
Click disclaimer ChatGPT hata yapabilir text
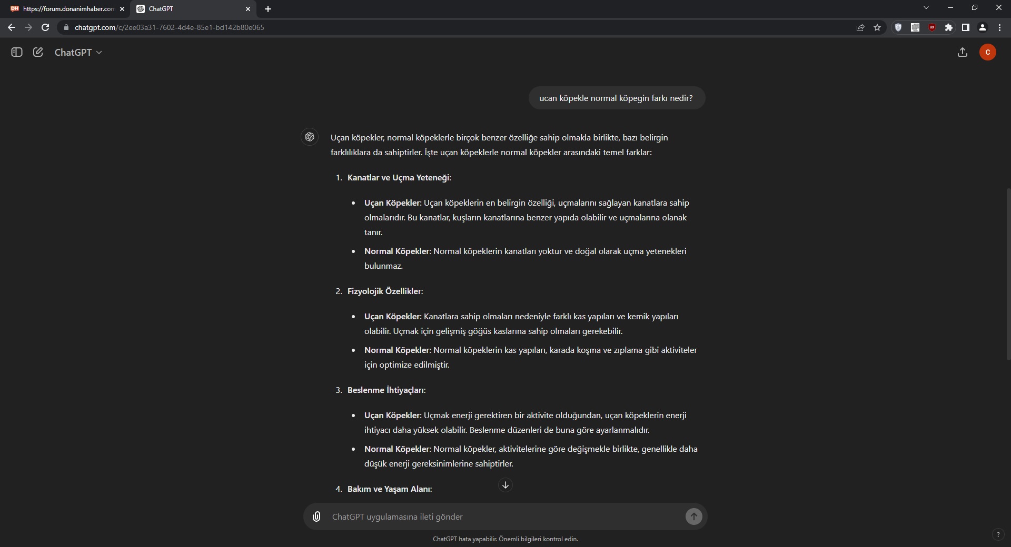click(x=506, y=539)
